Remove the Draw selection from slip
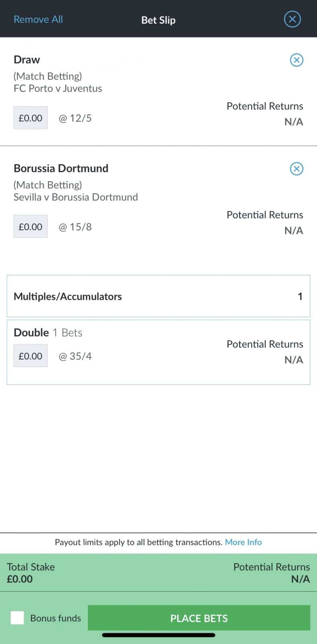 click(x=296, y=60)
